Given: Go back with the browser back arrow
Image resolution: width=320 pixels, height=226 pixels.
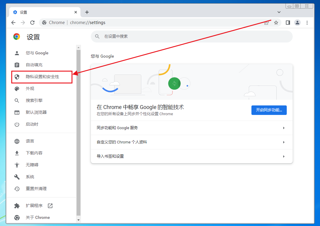Looking at the screenshot, I should pos(13,23).
